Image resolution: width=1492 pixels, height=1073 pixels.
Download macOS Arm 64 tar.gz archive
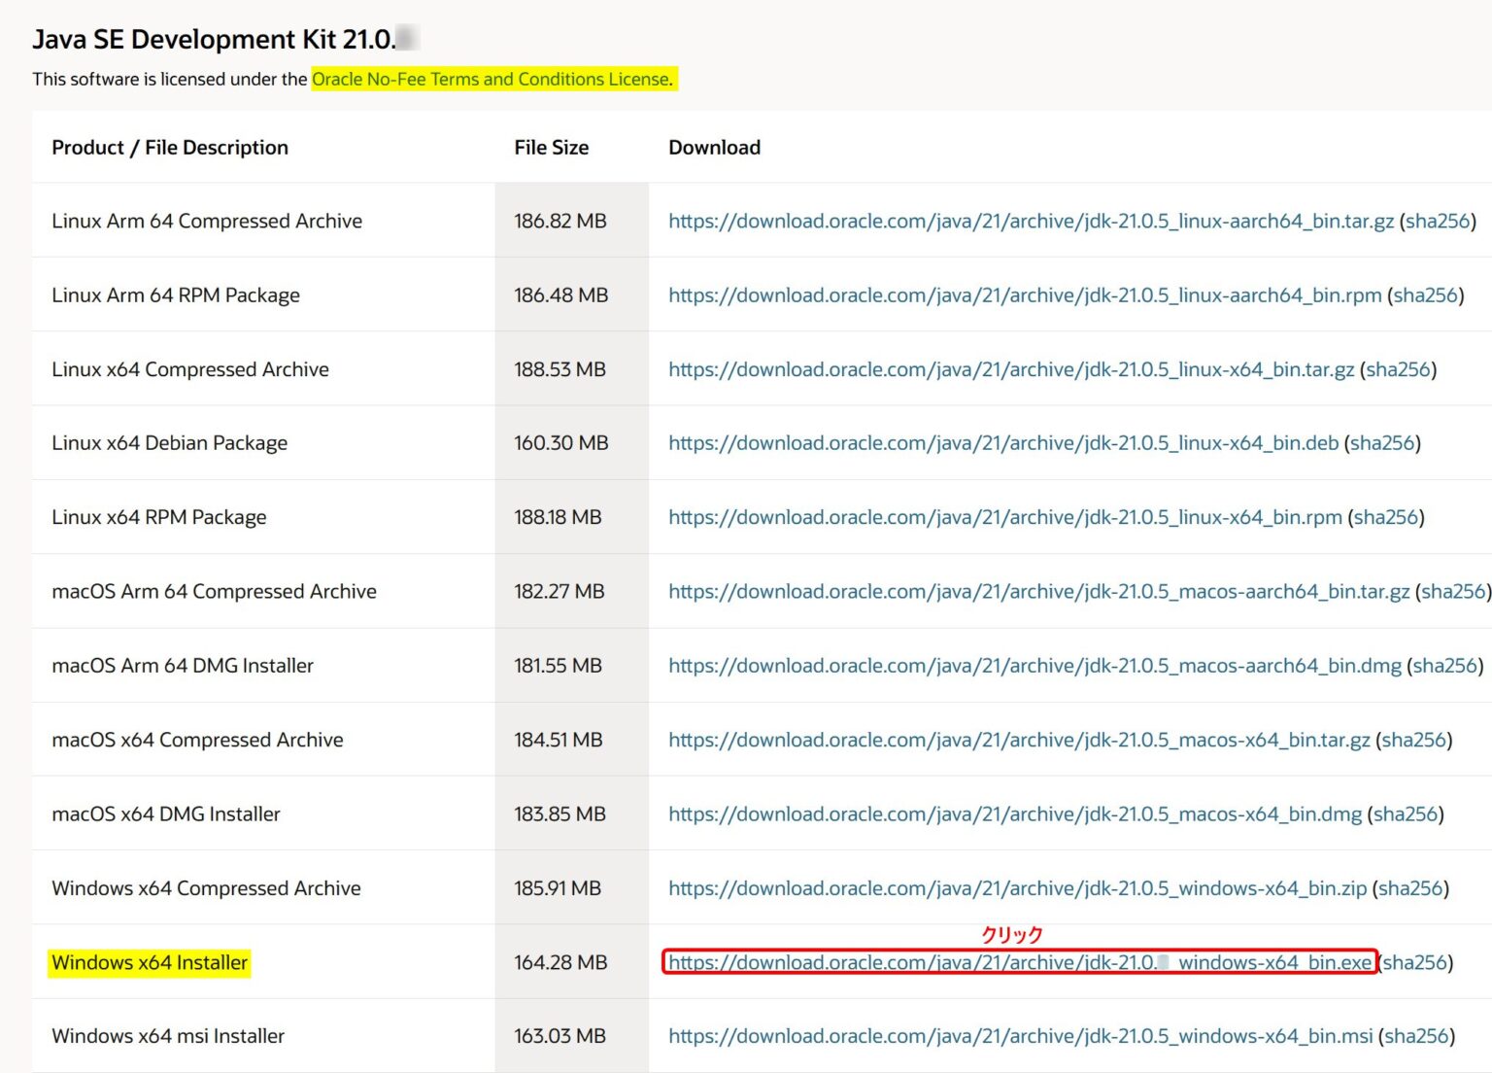coord(1037,591)
